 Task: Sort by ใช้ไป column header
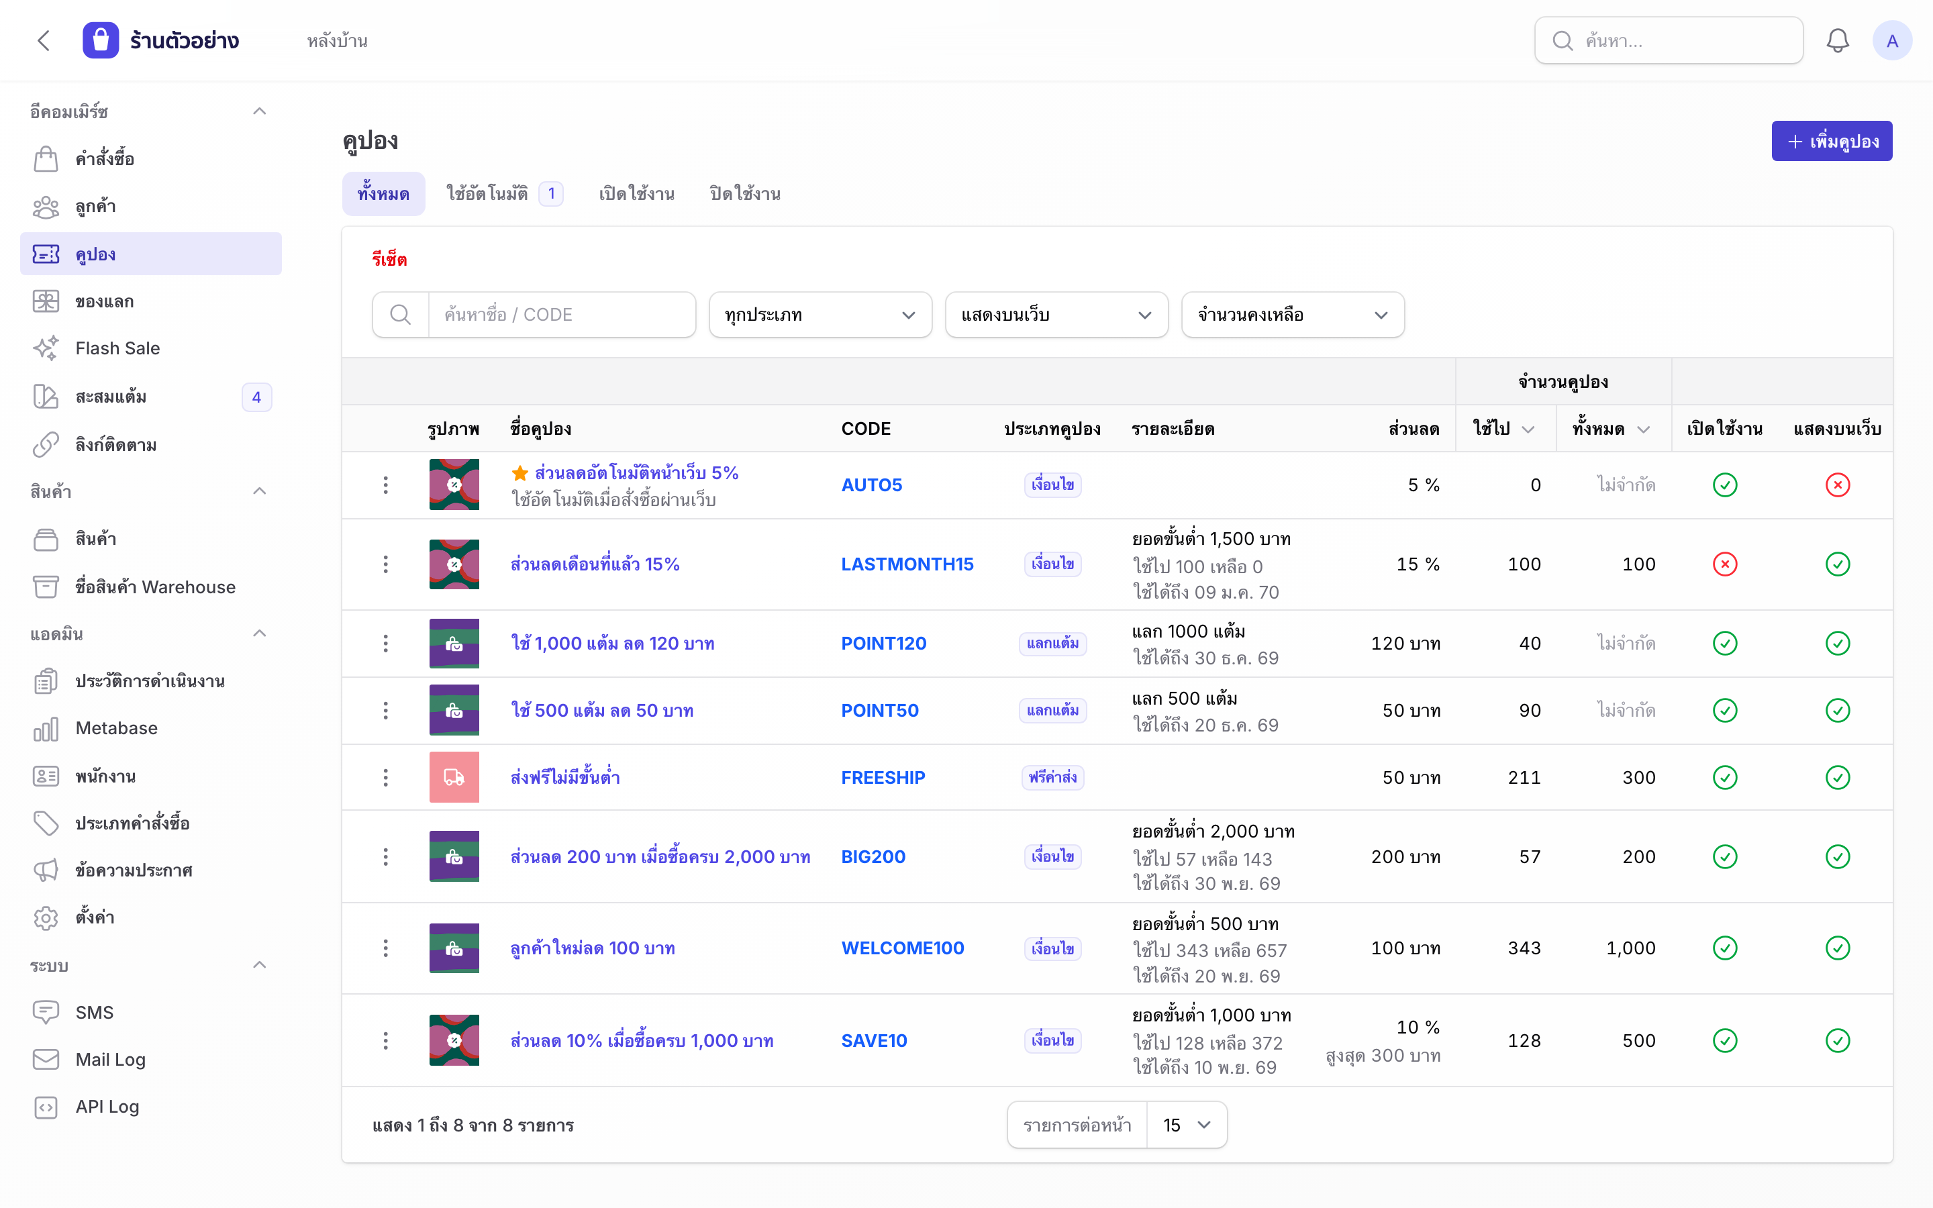pos(1504,429)
